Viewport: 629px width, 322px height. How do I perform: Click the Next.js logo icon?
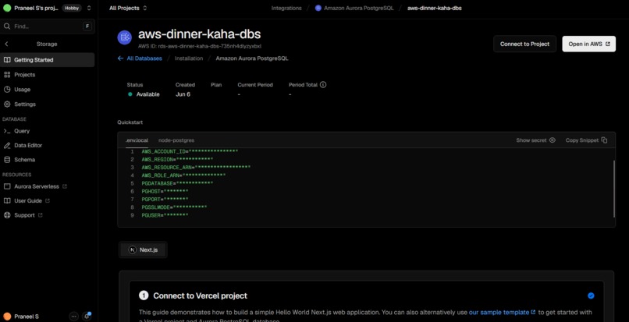coord(133,249)
